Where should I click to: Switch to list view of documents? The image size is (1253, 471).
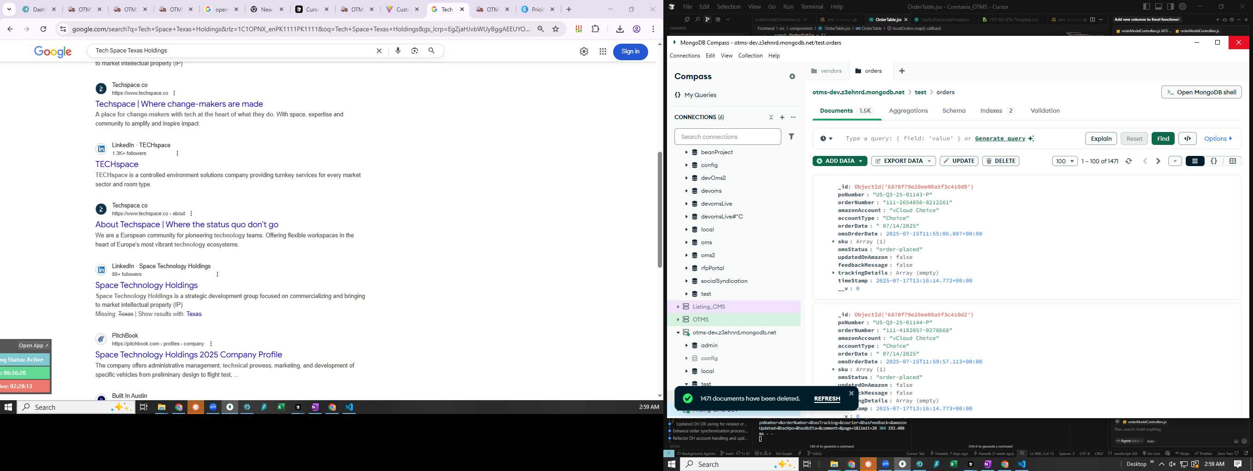click(1194, 161)
